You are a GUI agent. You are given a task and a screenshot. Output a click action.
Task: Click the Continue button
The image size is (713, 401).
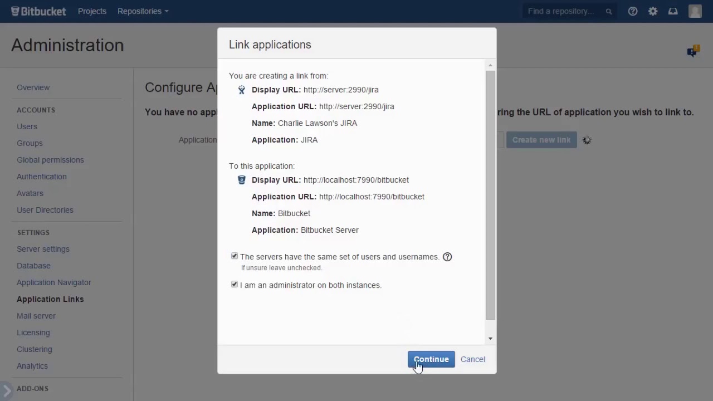(431, 359)
